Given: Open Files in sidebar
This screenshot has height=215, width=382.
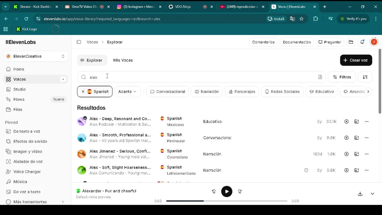Looking at the screenshot, I should (x=36, y=110).
